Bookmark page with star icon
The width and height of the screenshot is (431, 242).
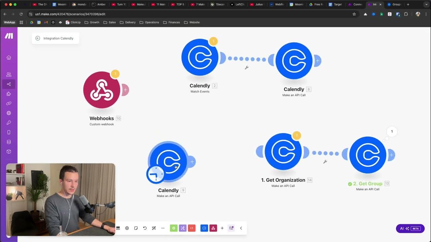click(354, 14)
